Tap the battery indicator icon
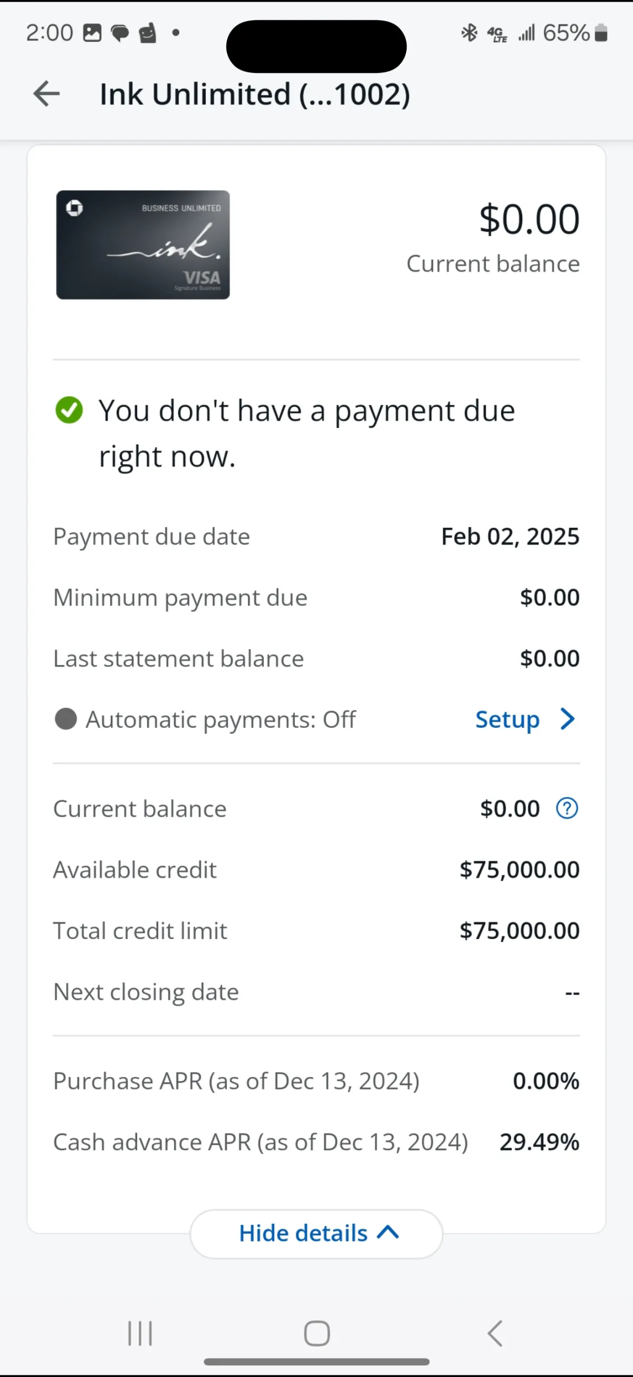Viewport: 633px width, 1377px height. tap(601, 33)
